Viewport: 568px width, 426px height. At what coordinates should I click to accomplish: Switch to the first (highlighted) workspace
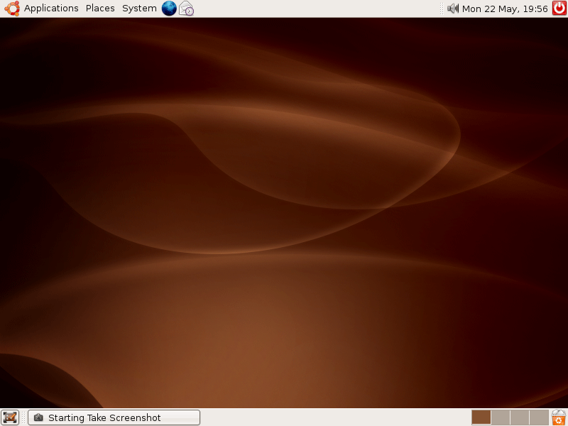481,417
